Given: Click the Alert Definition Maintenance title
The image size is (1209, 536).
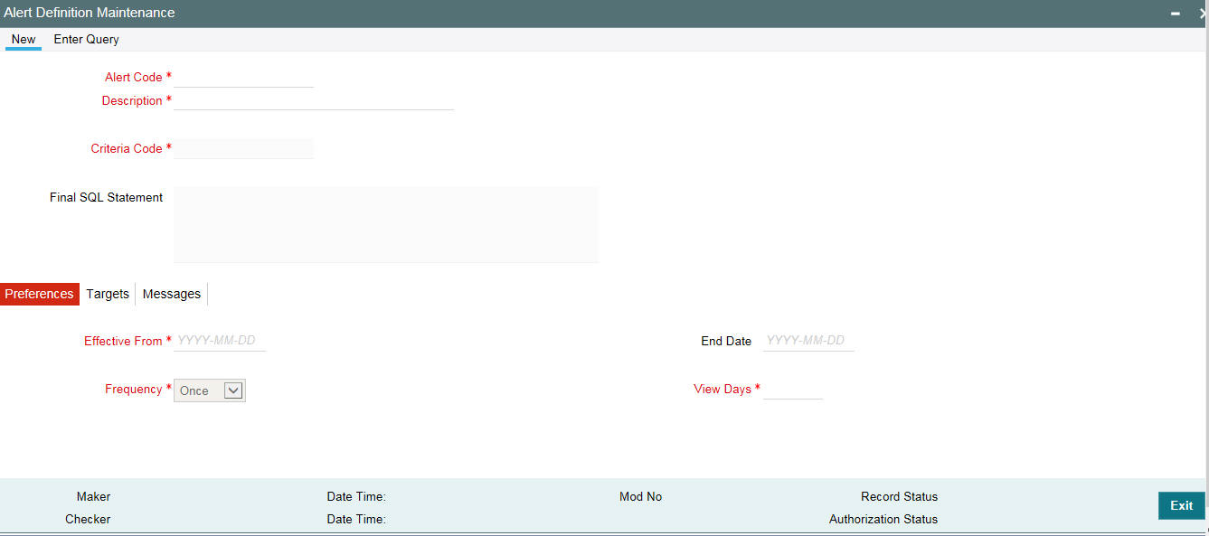Looking at the screenshot, I should (x=90, y=14).
